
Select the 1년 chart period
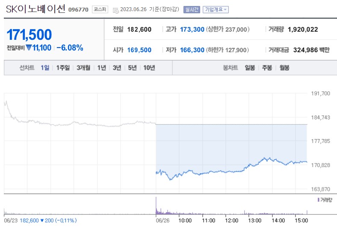101,68
